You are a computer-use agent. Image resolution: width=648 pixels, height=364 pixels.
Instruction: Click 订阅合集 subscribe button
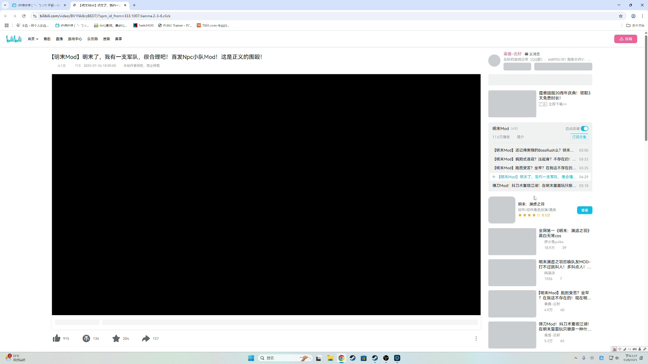(579, 137)
